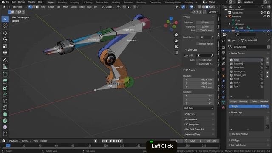Toggle Render Region checkbox
272x153 pixels.
(198, 44)
